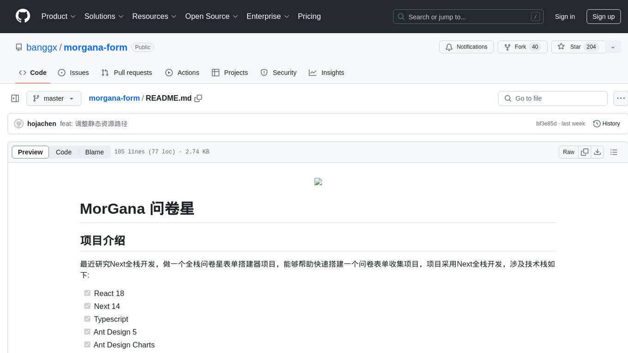Image resolution: width=628 pixels, height=353 pixels.
Task: Switch to the Security tab
Action: pyautogui.click(x=278, y=73)
